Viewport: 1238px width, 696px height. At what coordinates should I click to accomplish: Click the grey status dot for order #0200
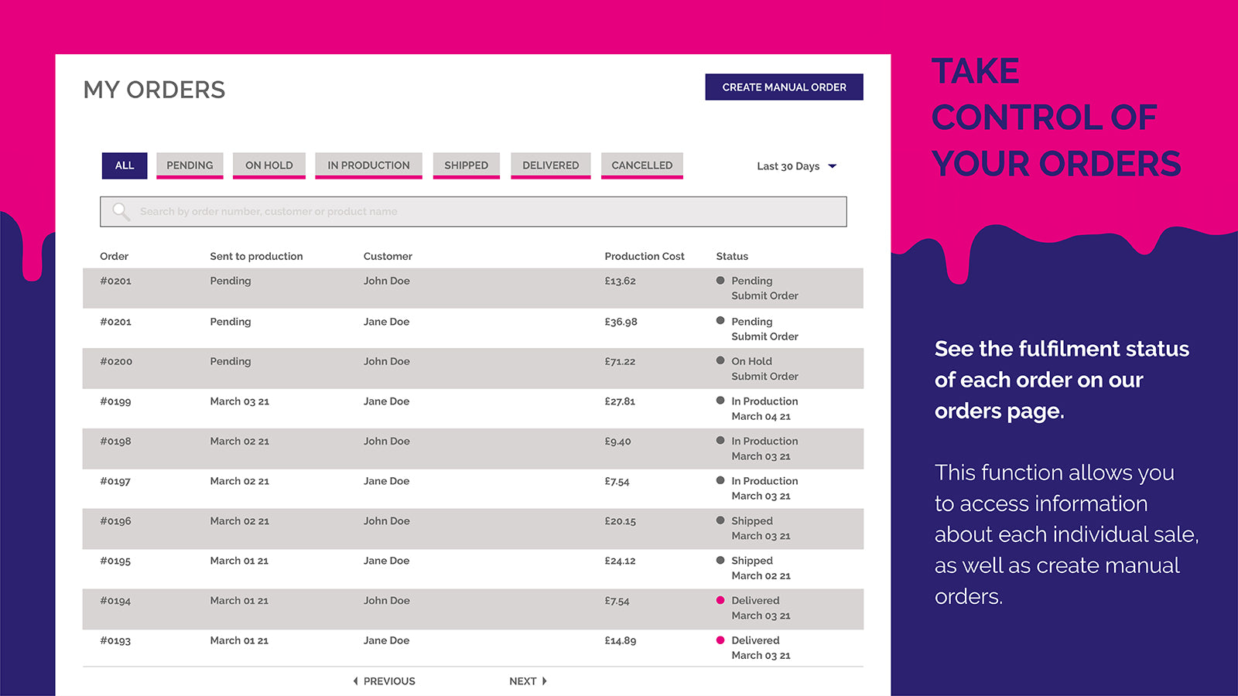tap(720, 360)
